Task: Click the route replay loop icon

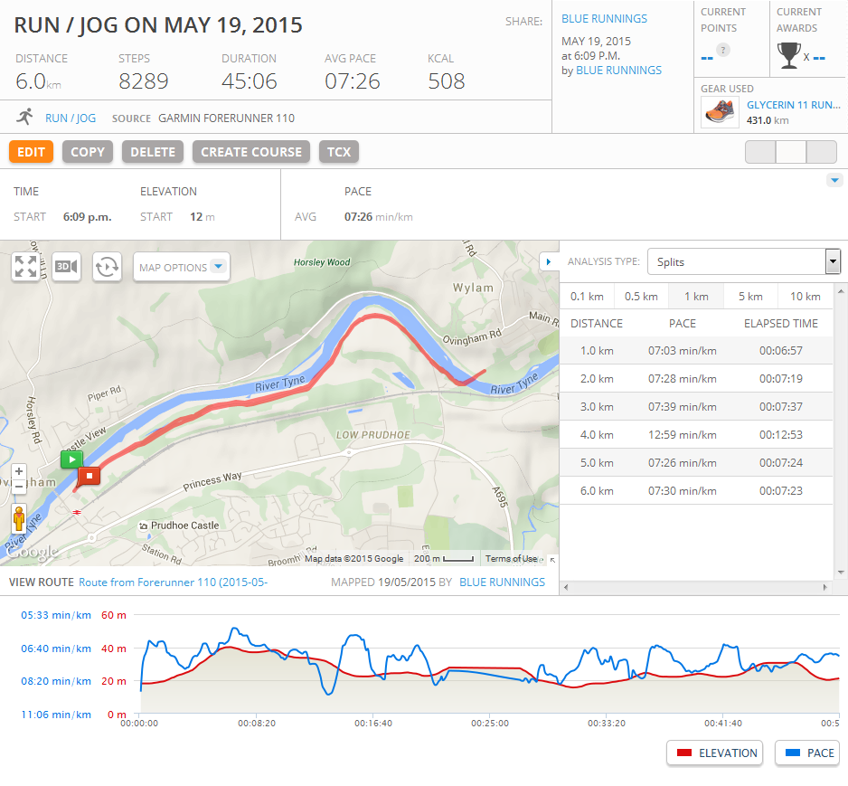Action: click(107, 267)
